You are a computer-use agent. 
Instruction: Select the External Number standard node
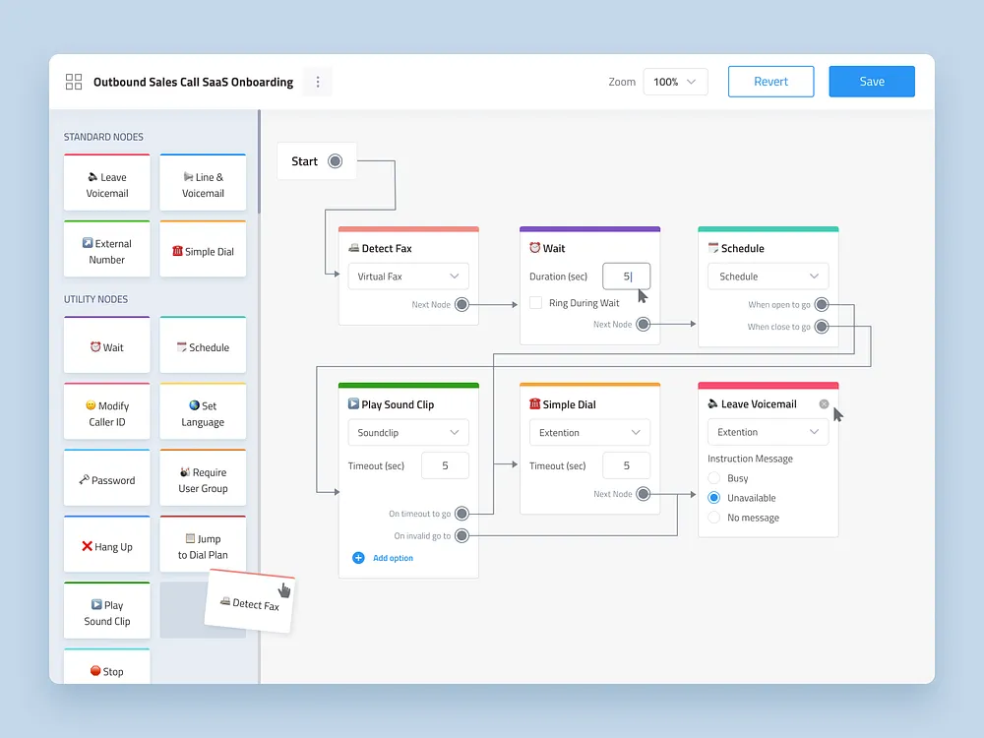pyautogui.click(x=106, y=249)
